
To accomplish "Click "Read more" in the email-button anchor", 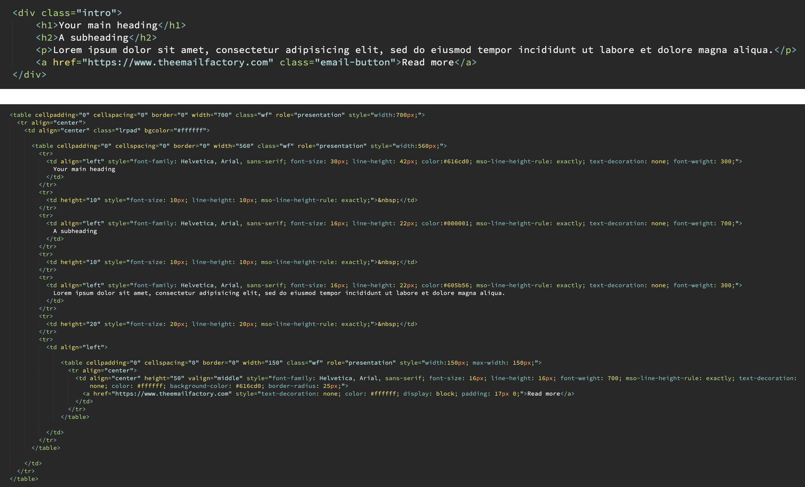I will tap(428, 62).
